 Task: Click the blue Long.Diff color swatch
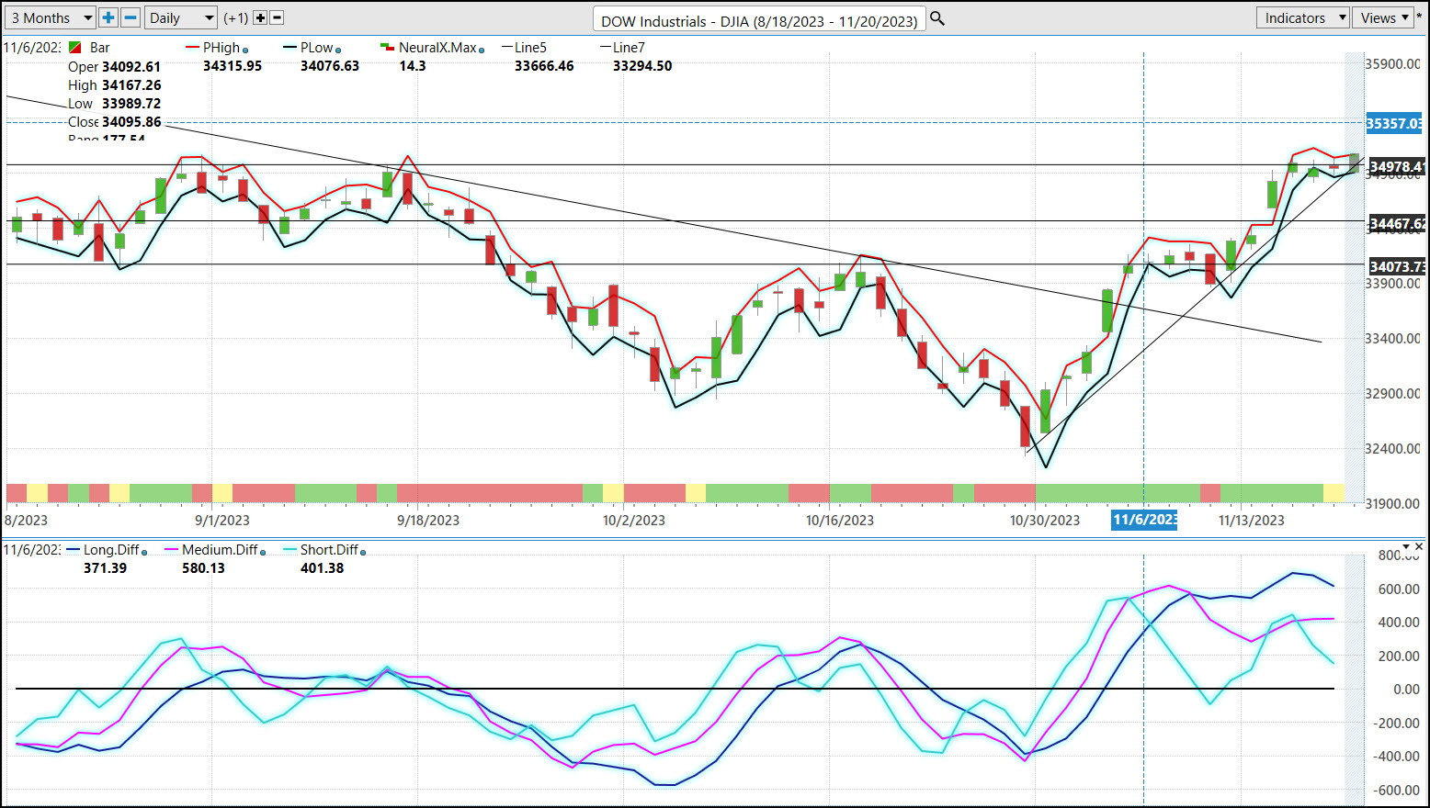[74, 550]
